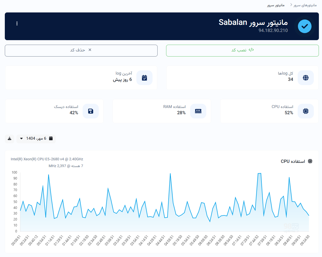This screenshot has width=322, height=257.
Task: Click the CPU chip usage icon
Action: (306, 111)
